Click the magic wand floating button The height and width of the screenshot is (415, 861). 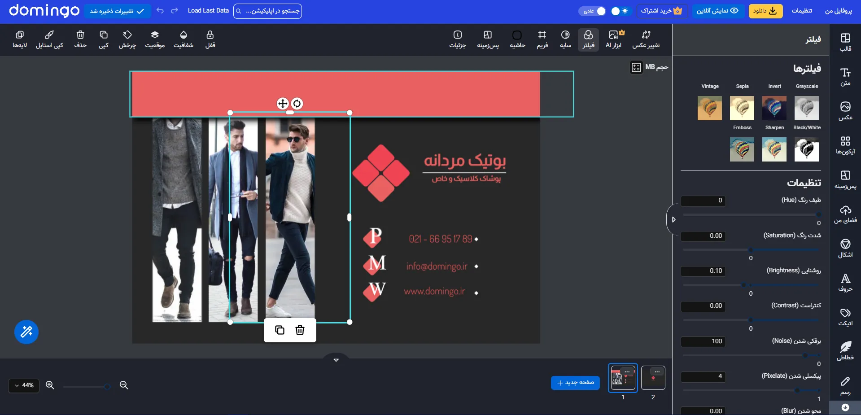(26, 332)
